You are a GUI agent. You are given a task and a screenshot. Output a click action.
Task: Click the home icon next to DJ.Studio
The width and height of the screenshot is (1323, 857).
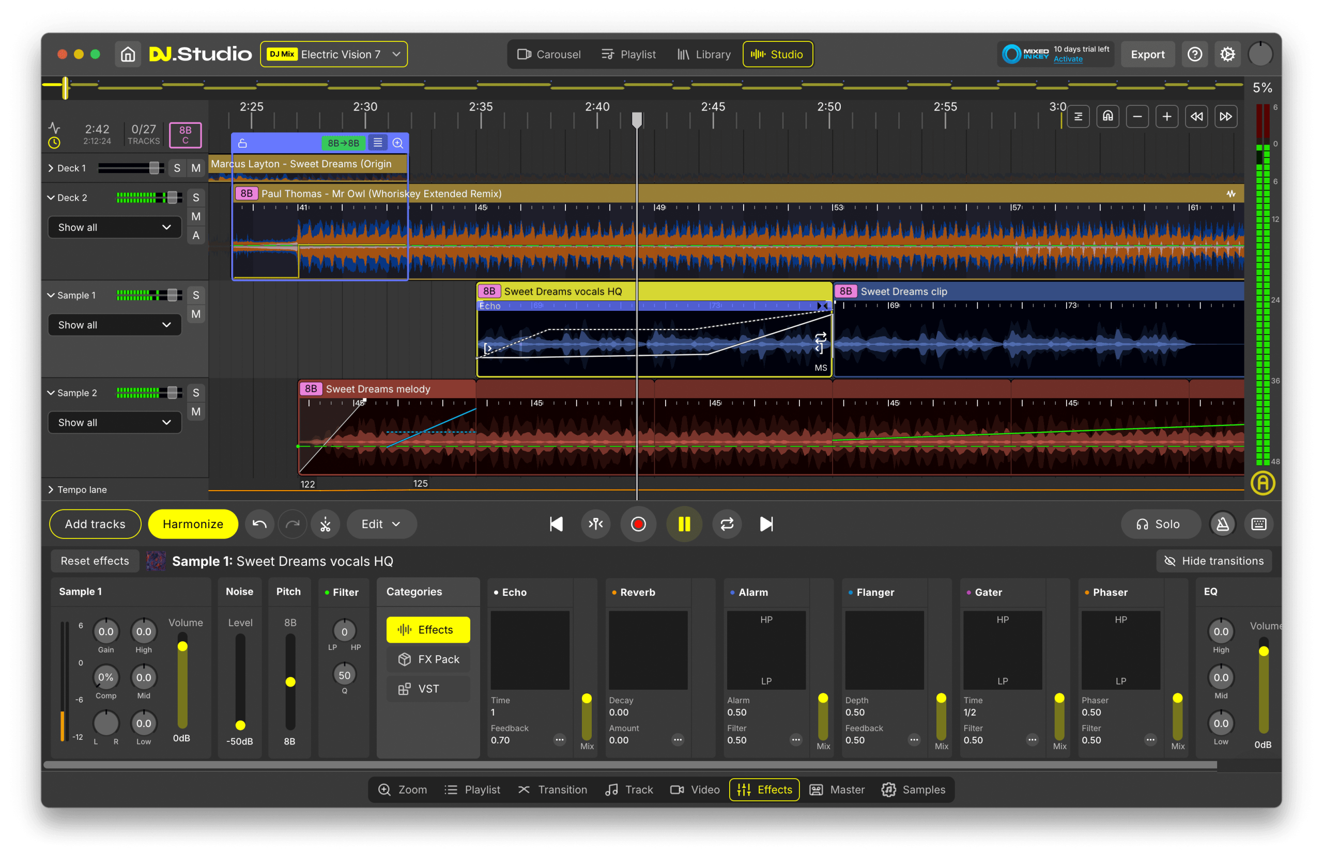(x=128, y=54)
